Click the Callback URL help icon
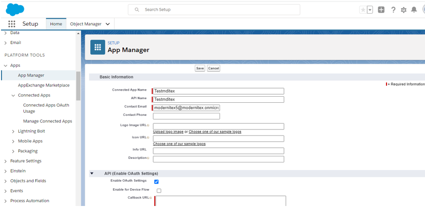Screen dimensions: 425x208 click(151, 198)
